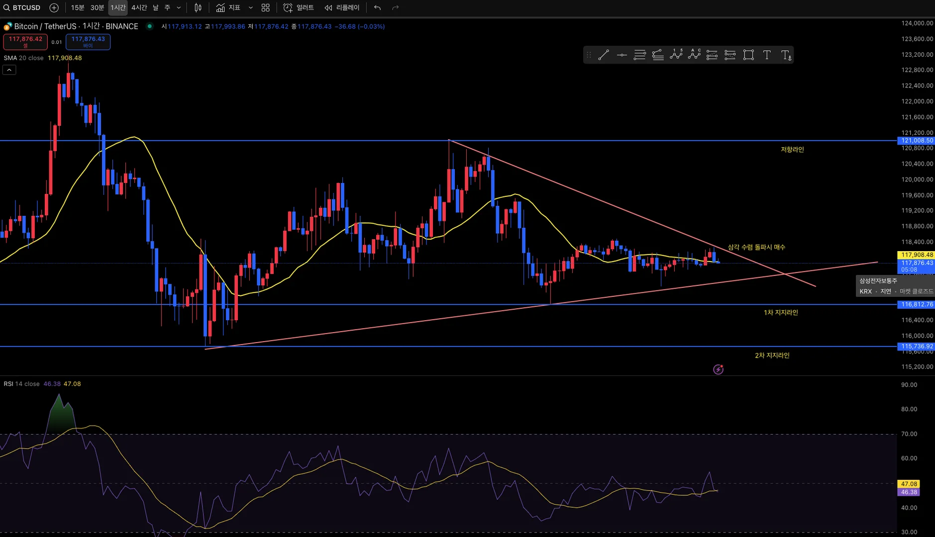
Task: Open the 지표 indicators menu
Action: tap(228, 8)
